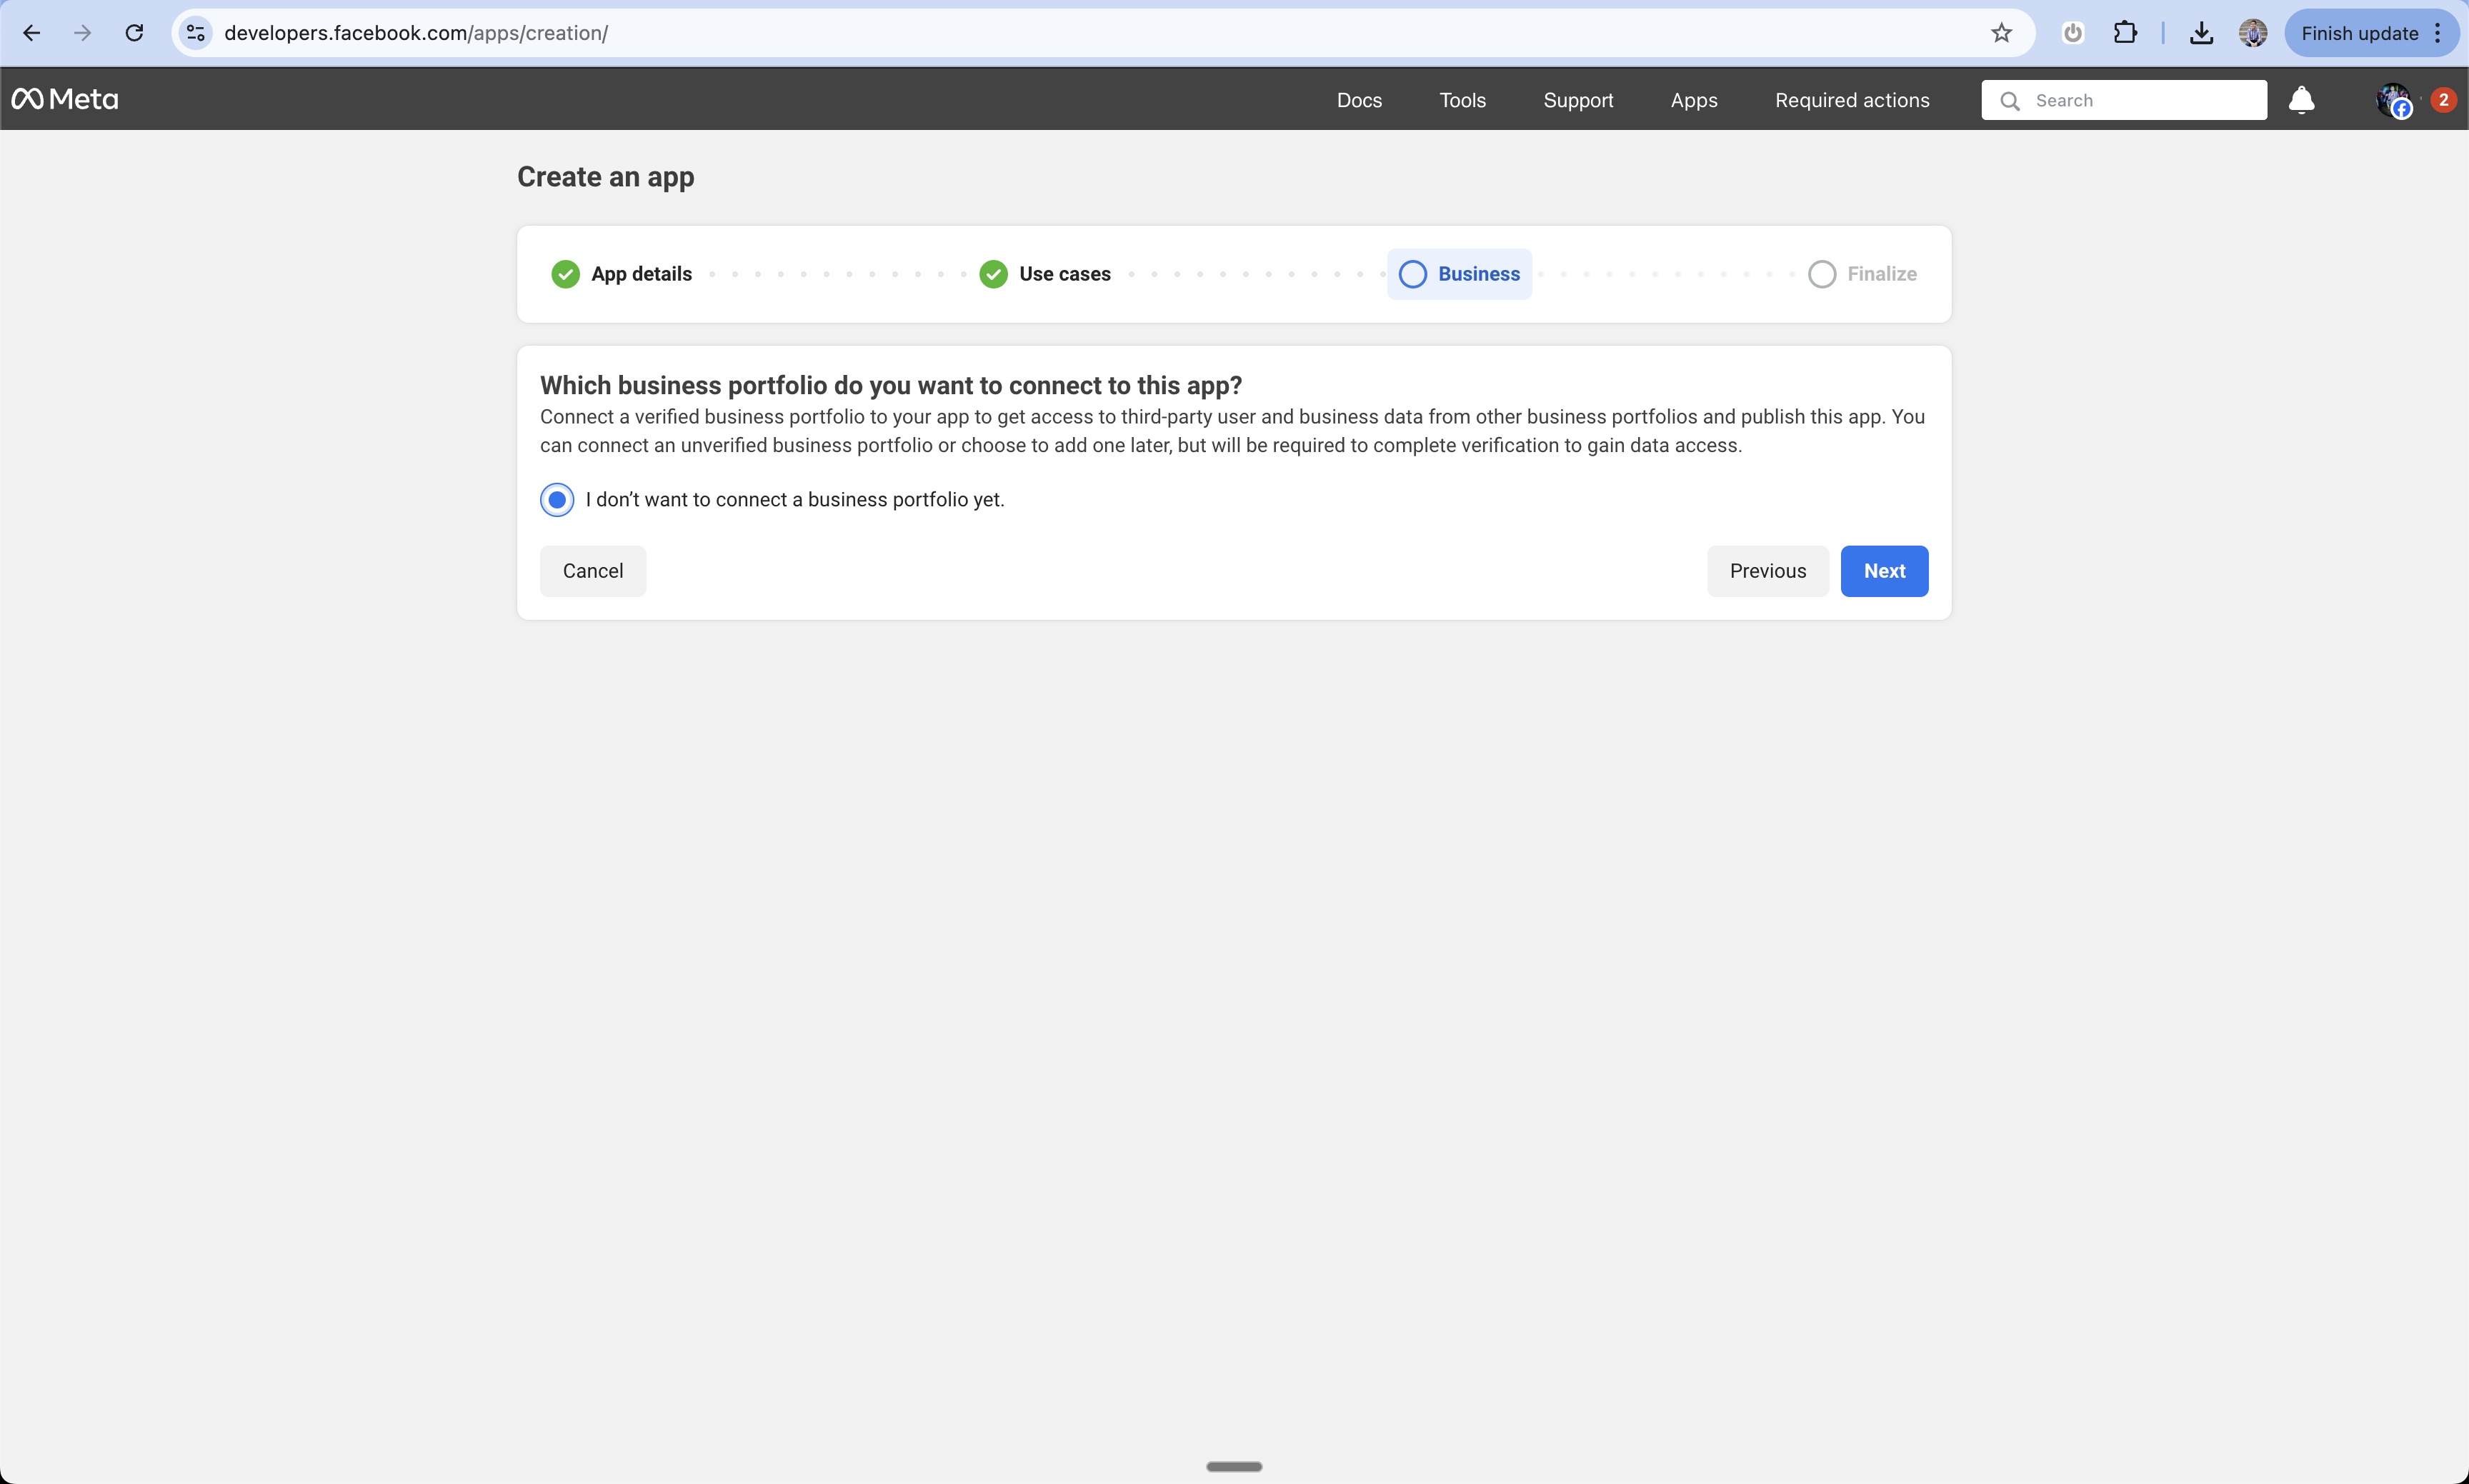Open notifications bell
2469x1484 pixels.
pyautogui.click(x=2301, y=100)
